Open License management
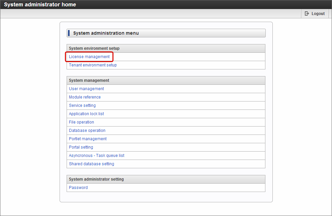This screenshot has width=332, height=216. tap(89, 56)
